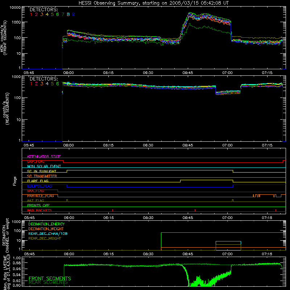The image size is (290, 290).
Task: Click the SC_IN_SUNLIGHT flag label
Action: tap(42, 171)
